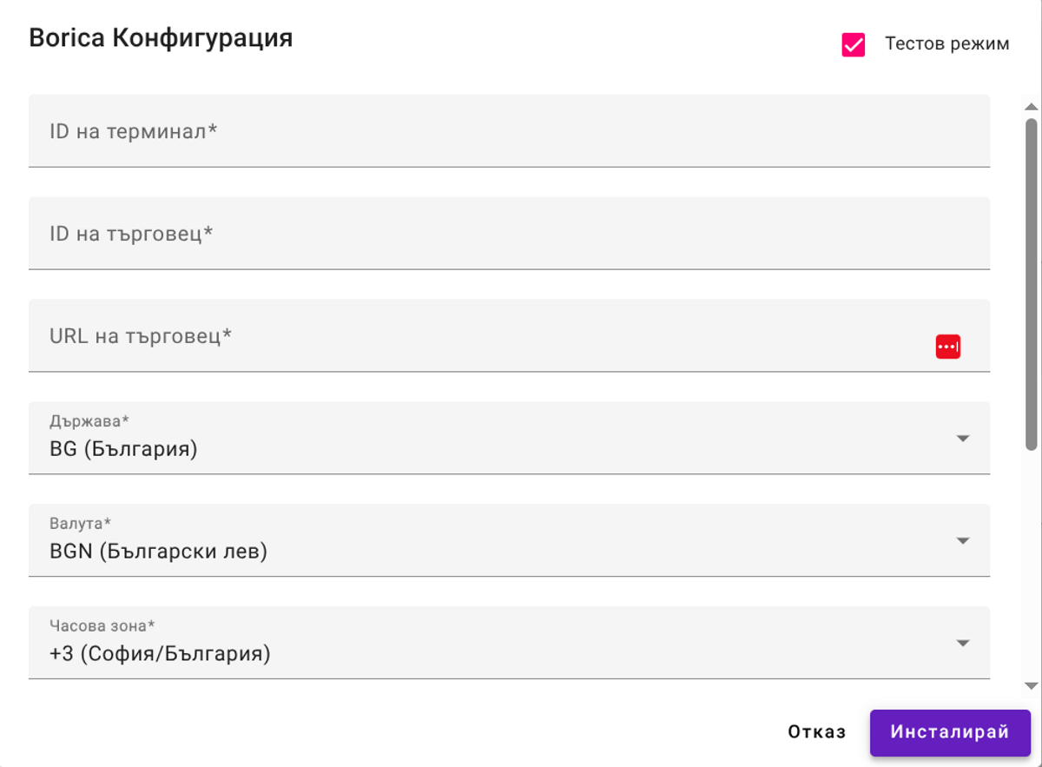Select the BGN (Български лев) currency value
This screenshot has height=767, width=1042.
click(x=159, y=552)
